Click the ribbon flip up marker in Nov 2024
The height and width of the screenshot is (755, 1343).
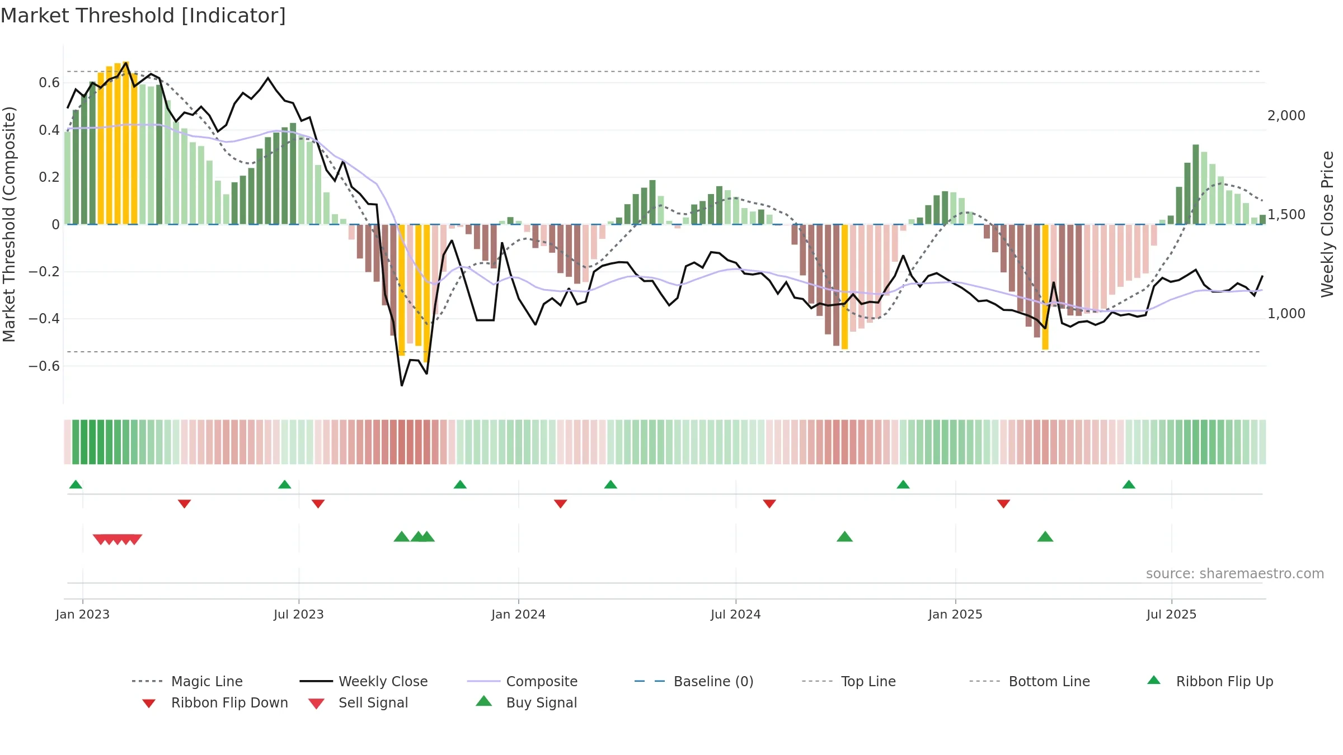(x=903, y=484)
